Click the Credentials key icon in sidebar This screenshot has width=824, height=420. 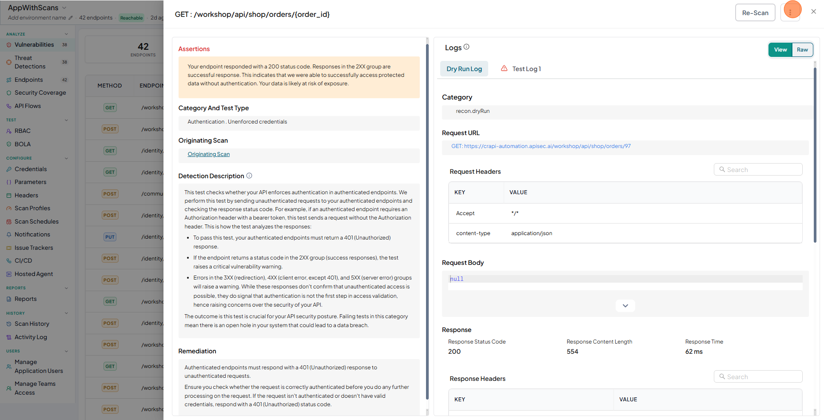coord(9,169)
